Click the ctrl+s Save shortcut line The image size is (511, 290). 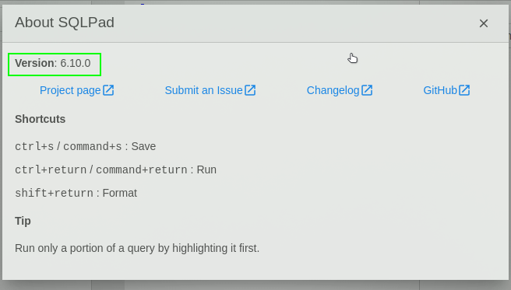click(86, 146)
